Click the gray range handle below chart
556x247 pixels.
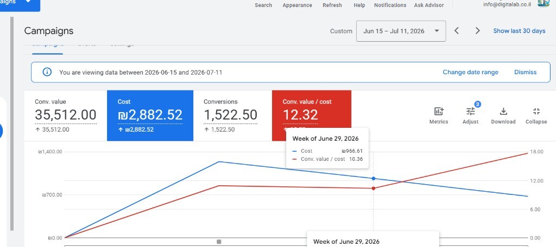[219, 242]
